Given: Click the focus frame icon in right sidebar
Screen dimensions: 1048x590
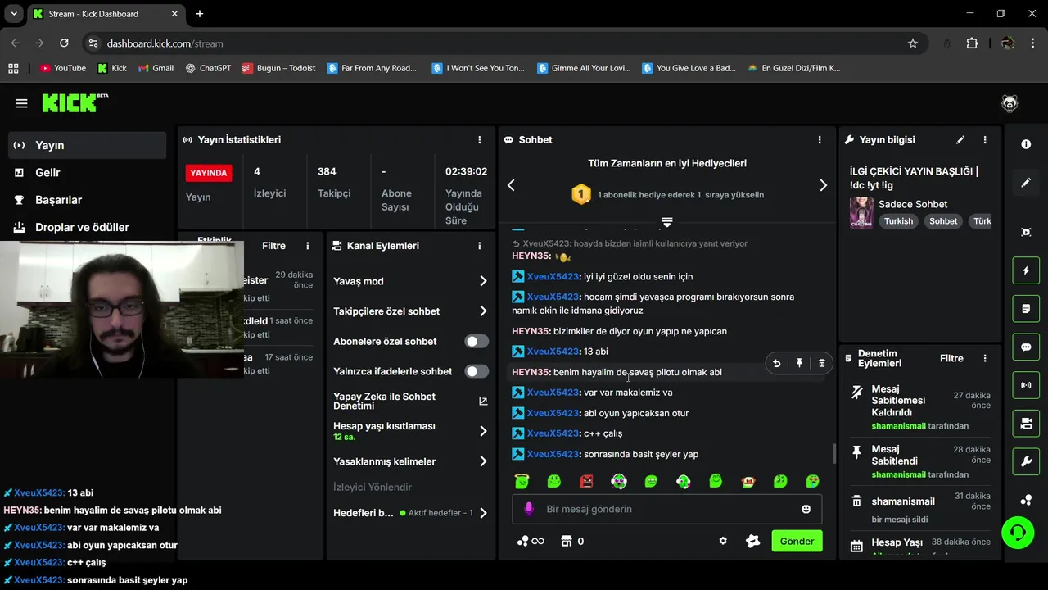Looking at the screenshot, I should tap(1026, 233).
